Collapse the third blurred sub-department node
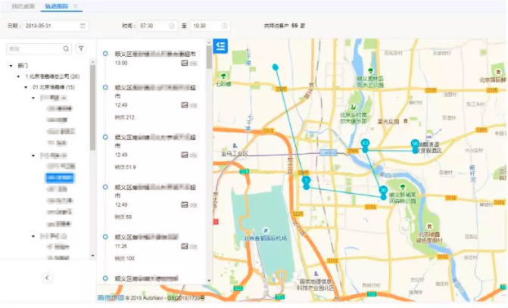508x308 pixels. pos(33,236)
